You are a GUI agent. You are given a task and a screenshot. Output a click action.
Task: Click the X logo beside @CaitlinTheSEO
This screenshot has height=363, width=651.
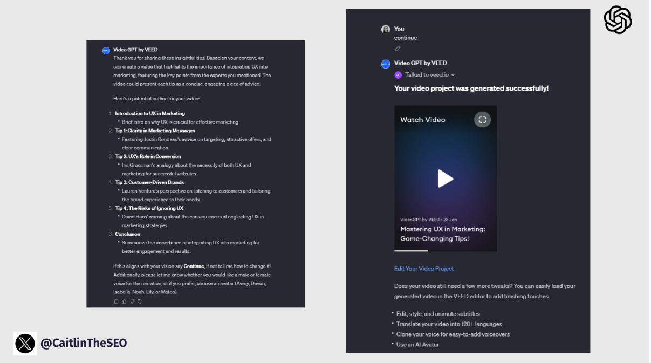coord(25,343)
